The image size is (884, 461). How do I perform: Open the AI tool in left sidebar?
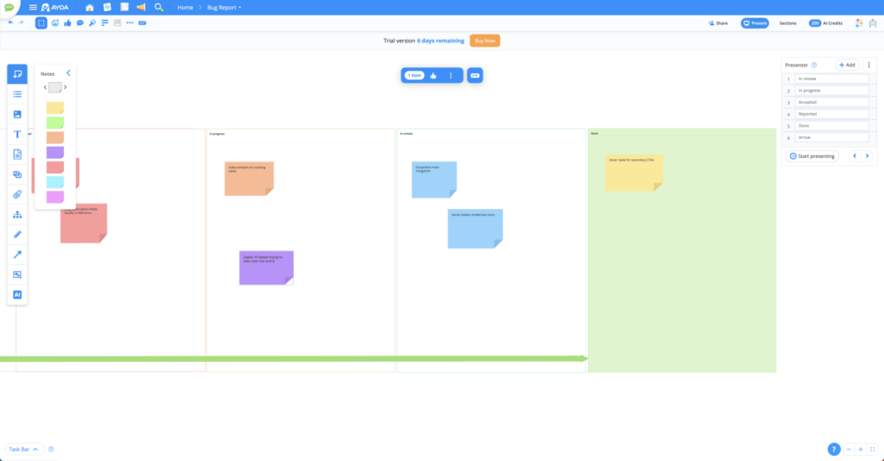pos(17,294)
